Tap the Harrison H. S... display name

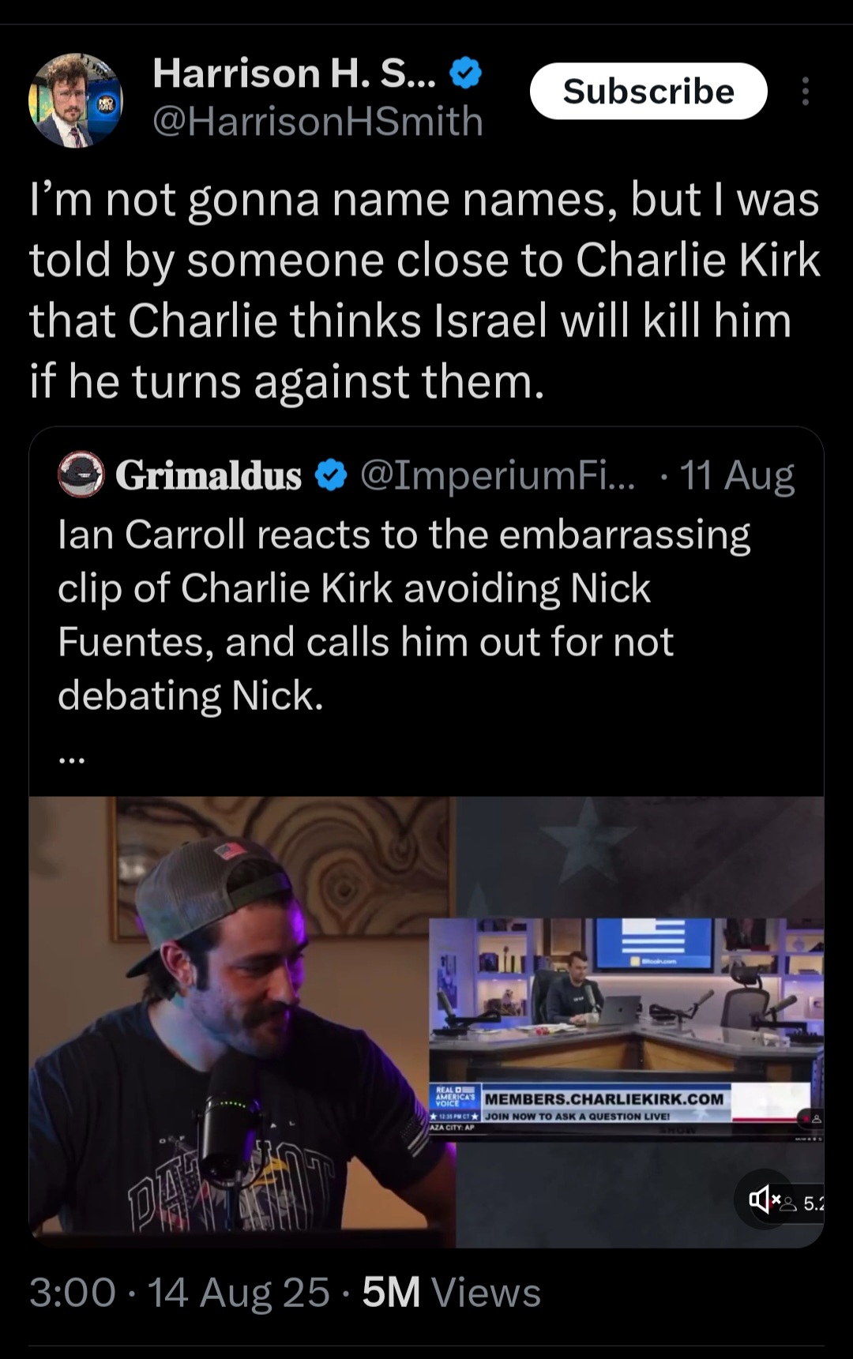pyautogui.click(x=294, y=73)
